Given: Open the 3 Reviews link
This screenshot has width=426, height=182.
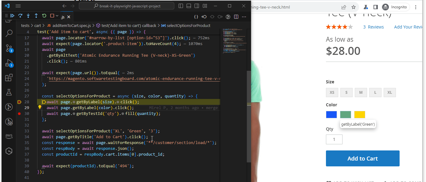Looking at the screenshot, I should pyautogui.click(x=373, y=27).
